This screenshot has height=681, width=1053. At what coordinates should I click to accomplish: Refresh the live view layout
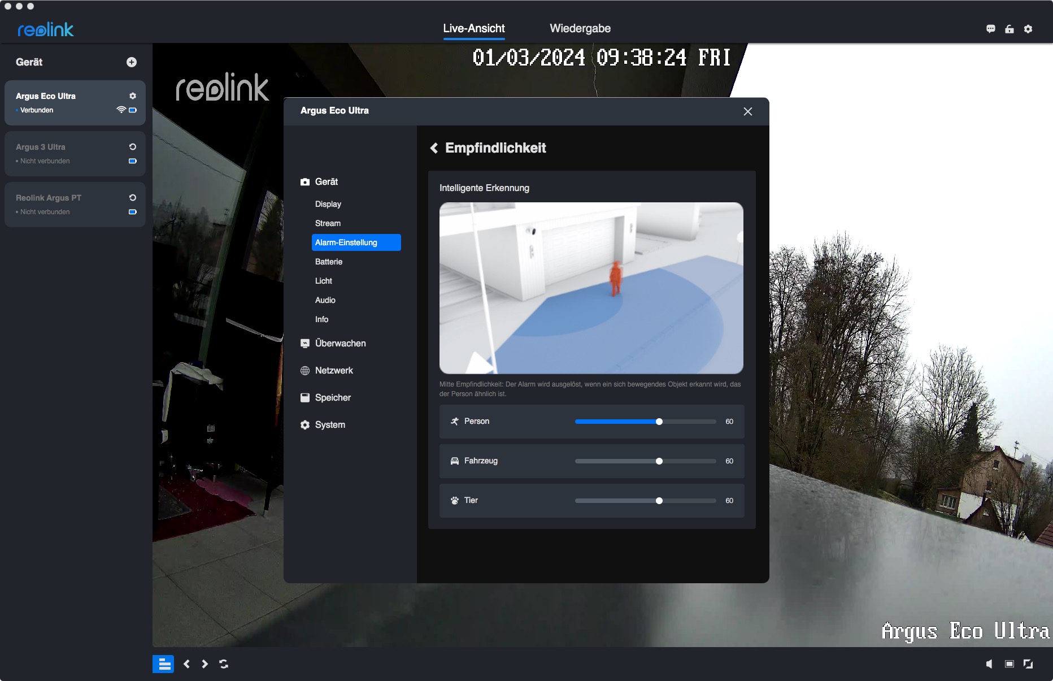224,664
